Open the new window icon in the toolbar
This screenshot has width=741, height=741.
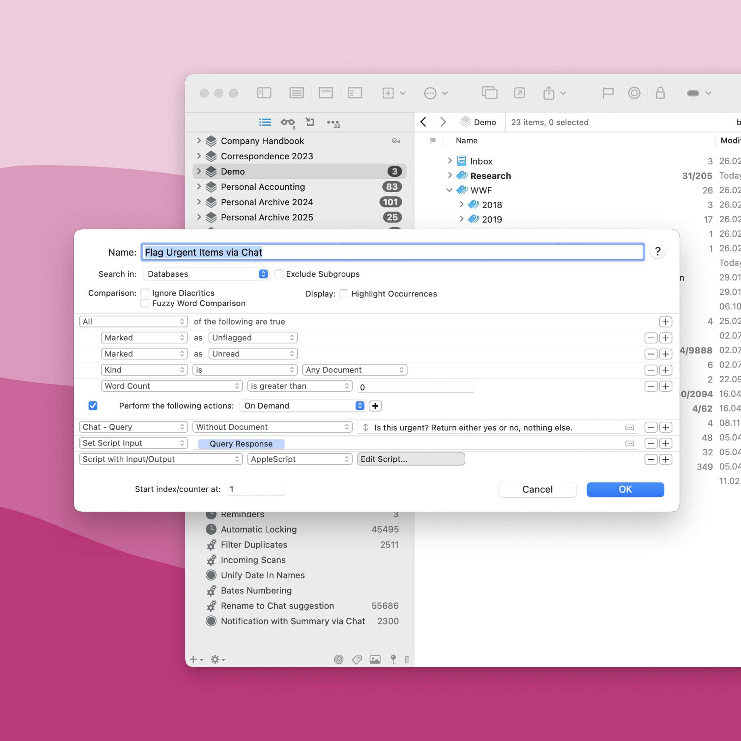point(489,93)
